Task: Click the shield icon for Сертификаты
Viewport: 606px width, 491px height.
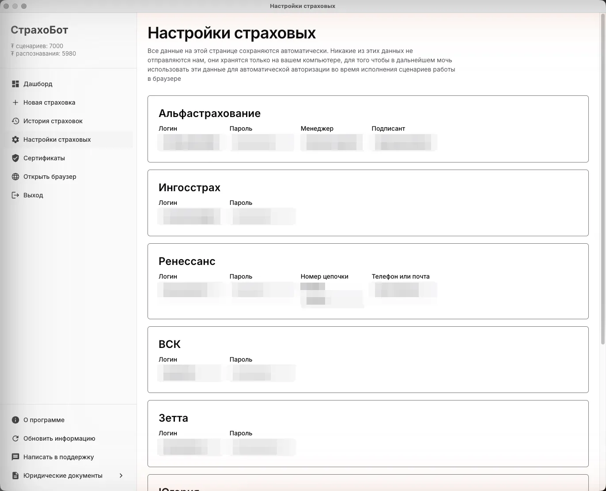Action: (x=15, y=158)
